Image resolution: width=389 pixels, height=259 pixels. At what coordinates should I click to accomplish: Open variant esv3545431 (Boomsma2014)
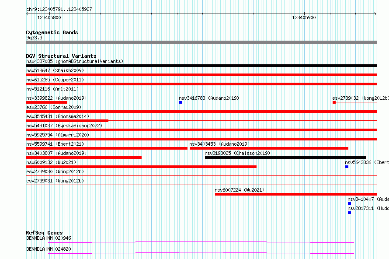tap(58, 116)
